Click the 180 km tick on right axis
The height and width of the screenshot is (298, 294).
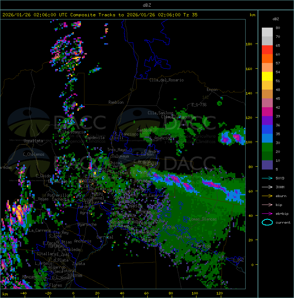pyautogui.click(x=249, y=44)
